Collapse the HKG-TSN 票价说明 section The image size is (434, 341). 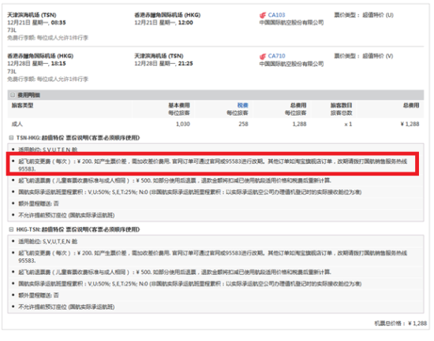pyautogui.click(x=11, y=229)
